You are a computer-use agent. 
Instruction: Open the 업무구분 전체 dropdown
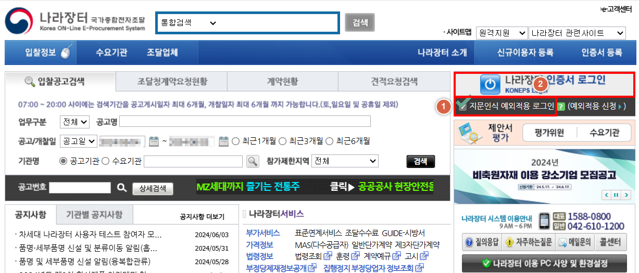coord(76,122)
